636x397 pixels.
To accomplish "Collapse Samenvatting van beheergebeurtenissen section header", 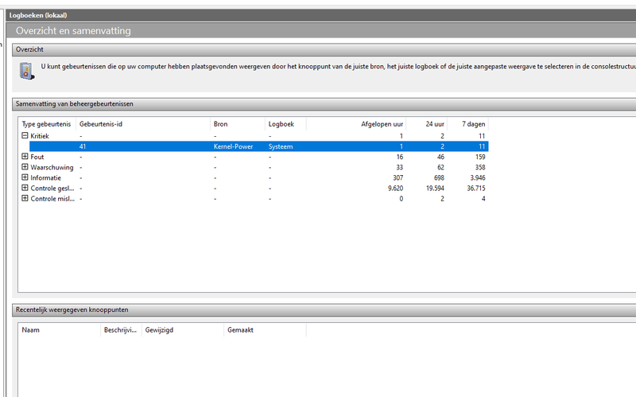I will 324,104.
